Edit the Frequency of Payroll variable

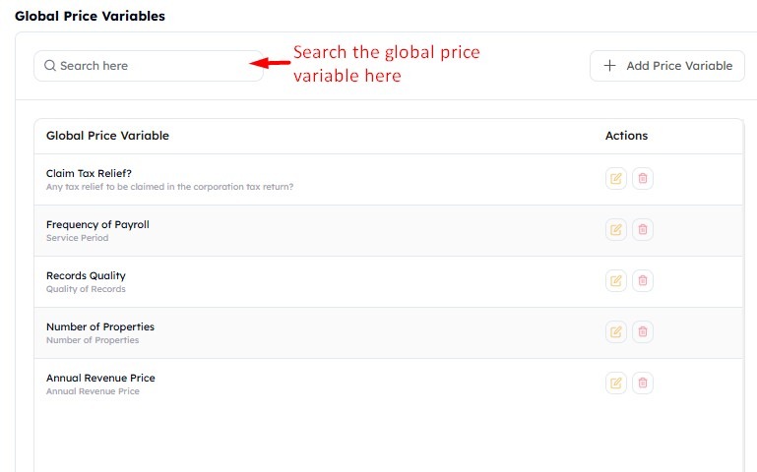616,230
